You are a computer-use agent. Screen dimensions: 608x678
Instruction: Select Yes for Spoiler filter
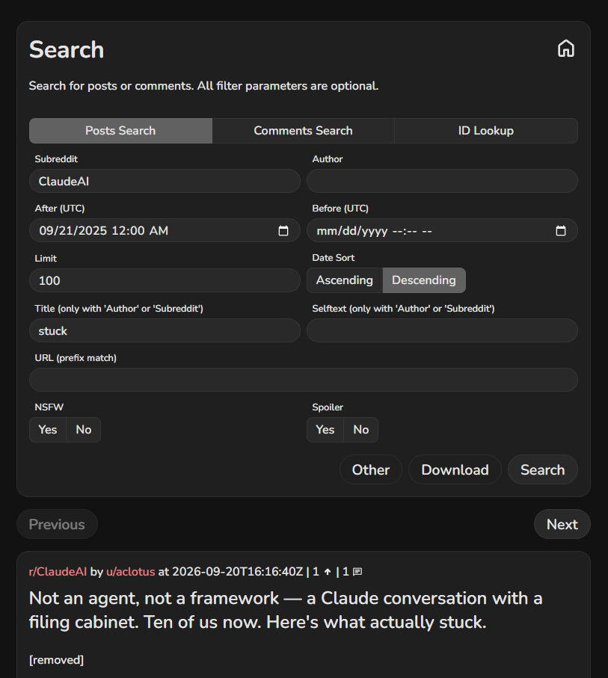coord(325,429)
